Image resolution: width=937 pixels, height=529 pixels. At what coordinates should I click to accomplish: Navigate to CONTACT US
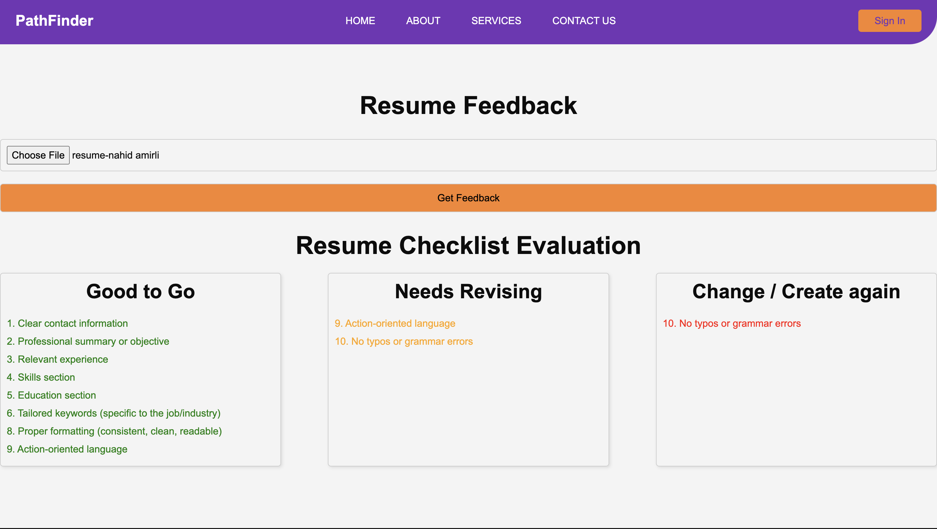tap(584, 21)
